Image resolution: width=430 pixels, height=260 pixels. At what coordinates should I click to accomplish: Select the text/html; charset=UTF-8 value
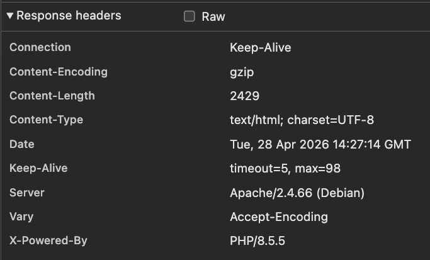302,120
